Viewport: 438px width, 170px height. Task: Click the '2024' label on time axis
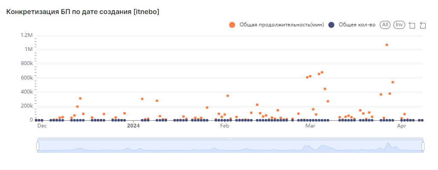pyautogui.click(x=133, y=126)
